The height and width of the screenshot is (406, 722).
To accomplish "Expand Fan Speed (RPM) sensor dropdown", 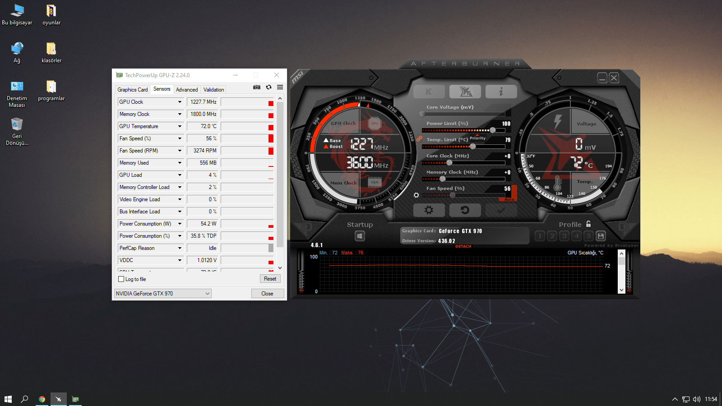I will [x=180, y=151].
